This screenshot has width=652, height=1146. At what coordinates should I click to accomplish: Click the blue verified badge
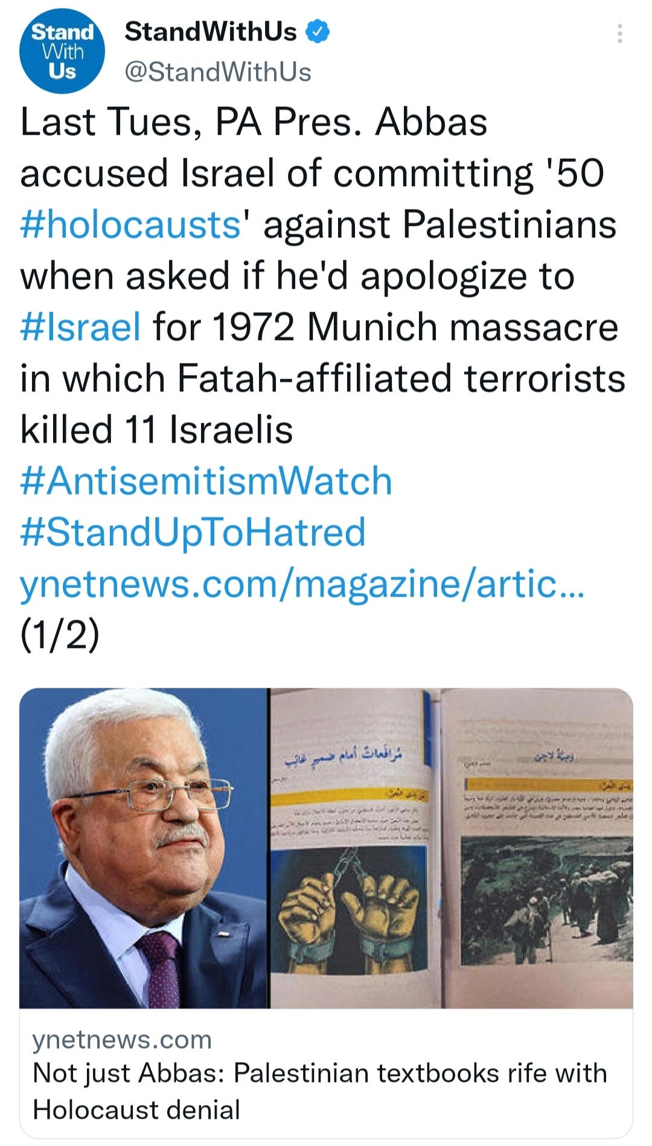pos(319,31)
